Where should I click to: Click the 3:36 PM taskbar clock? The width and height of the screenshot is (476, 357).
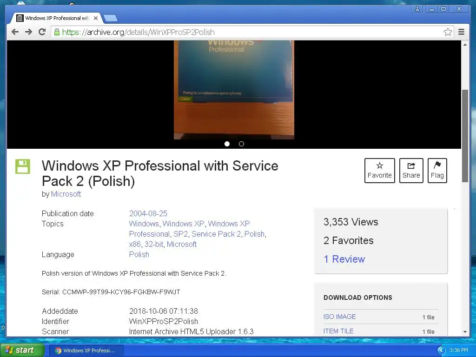click(459, 350)
